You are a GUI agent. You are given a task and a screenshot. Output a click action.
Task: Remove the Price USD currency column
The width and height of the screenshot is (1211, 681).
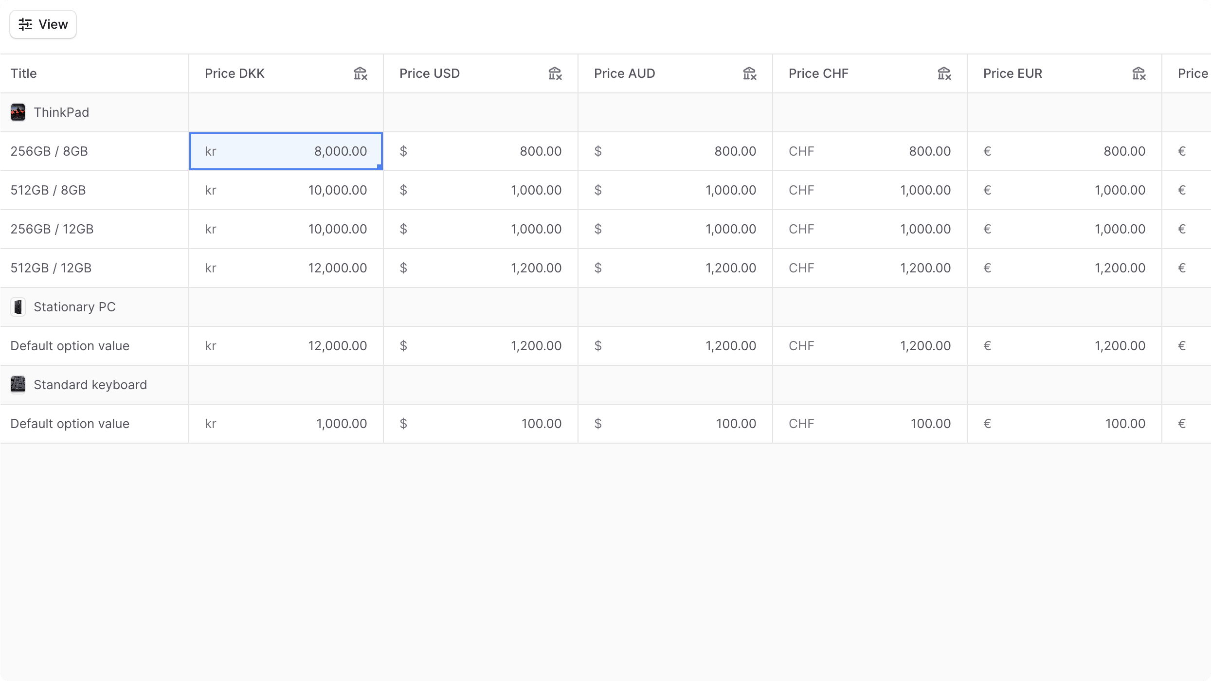point(555,73)
